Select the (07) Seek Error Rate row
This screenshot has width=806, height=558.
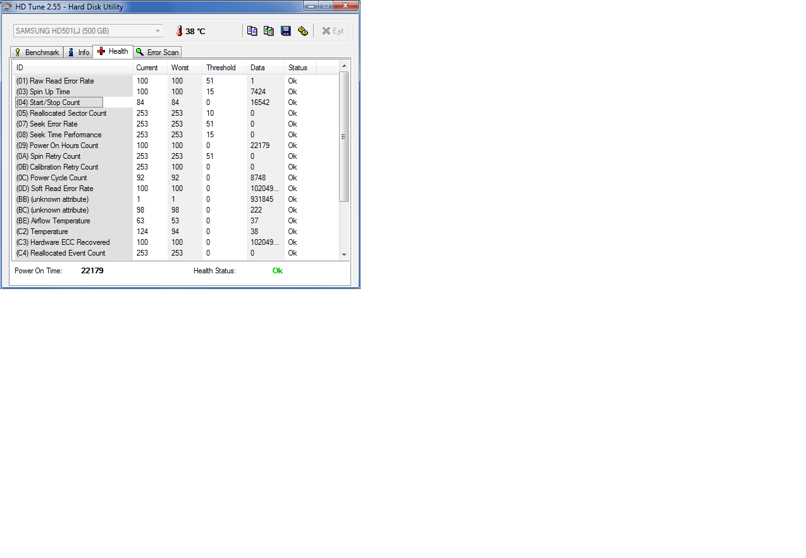[x=177, y=124]
